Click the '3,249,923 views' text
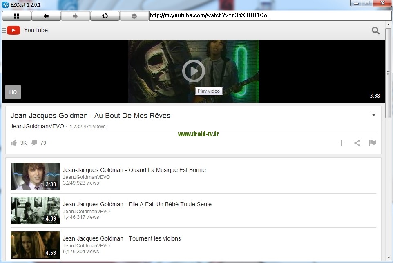 pyautogui.click(x=81, y=183)
